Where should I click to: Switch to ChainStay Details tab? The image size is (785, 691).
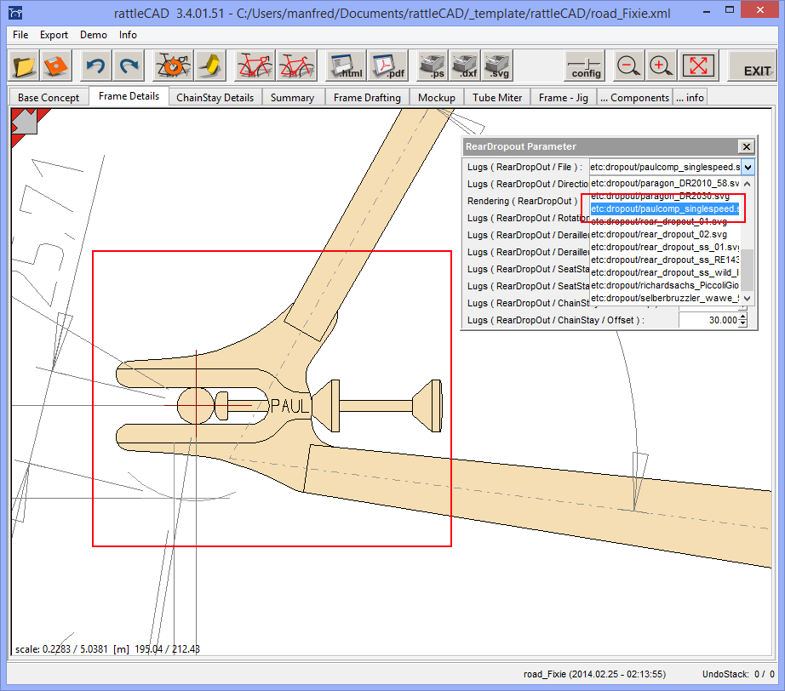click(x=215, y=98)
